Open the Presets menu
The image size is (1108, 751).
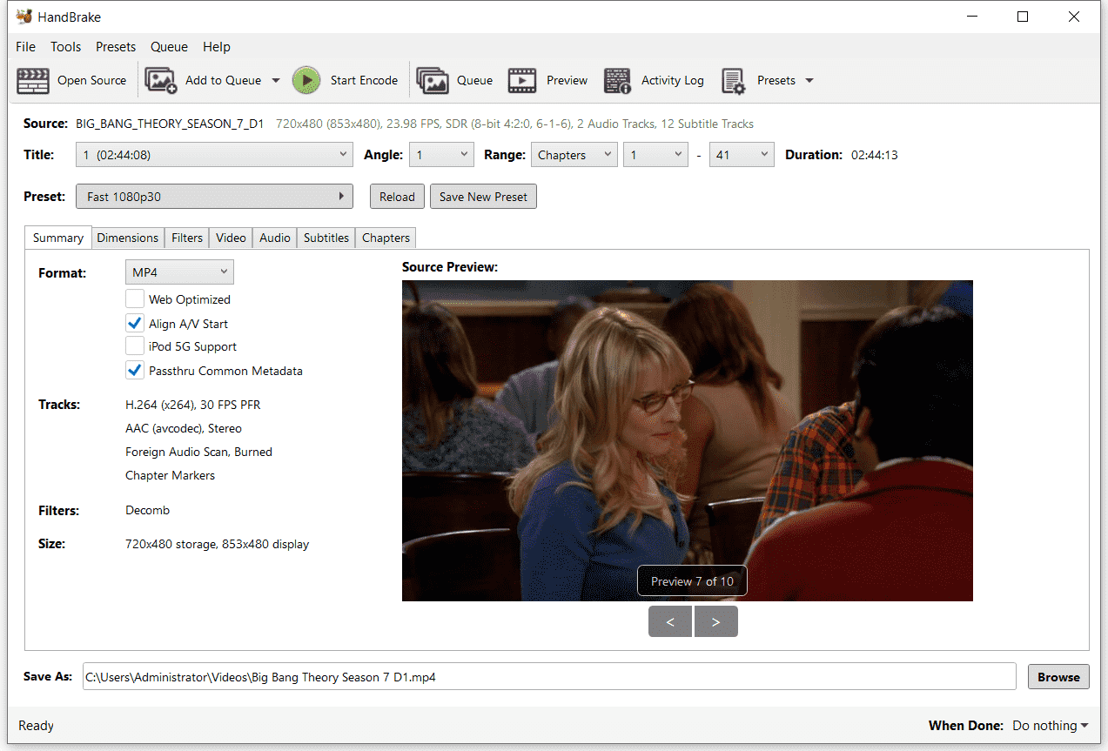116,46
